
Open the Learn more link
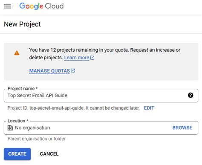tap(77, 58)
